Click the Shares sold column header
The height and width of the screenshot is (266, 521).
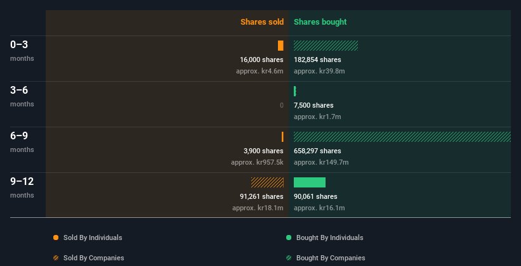pyautogui.click(x=262, y=22)
